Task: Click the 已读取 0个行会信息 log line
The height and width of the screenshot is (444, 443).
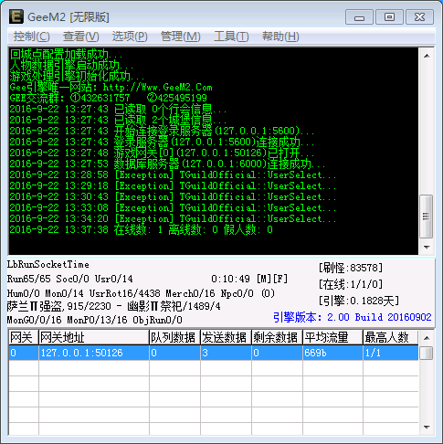Action: (x=118, y=109)
